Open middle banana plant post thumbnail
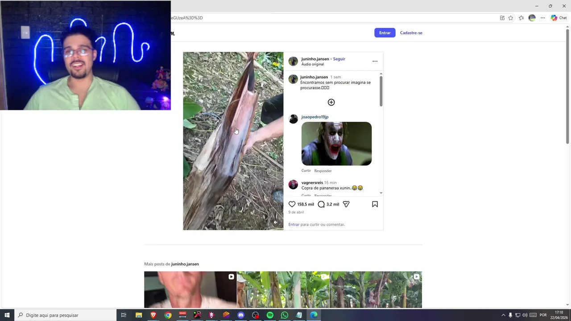 point(283,289)
